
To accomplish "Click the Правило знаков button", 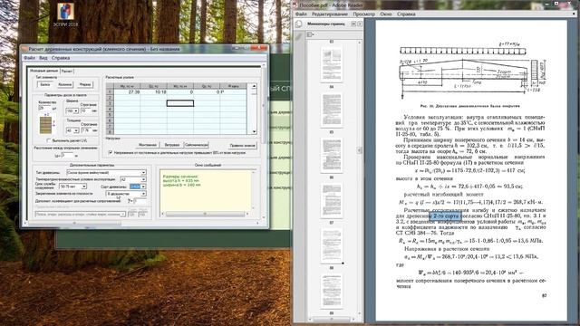I will (x=242, y=145).
